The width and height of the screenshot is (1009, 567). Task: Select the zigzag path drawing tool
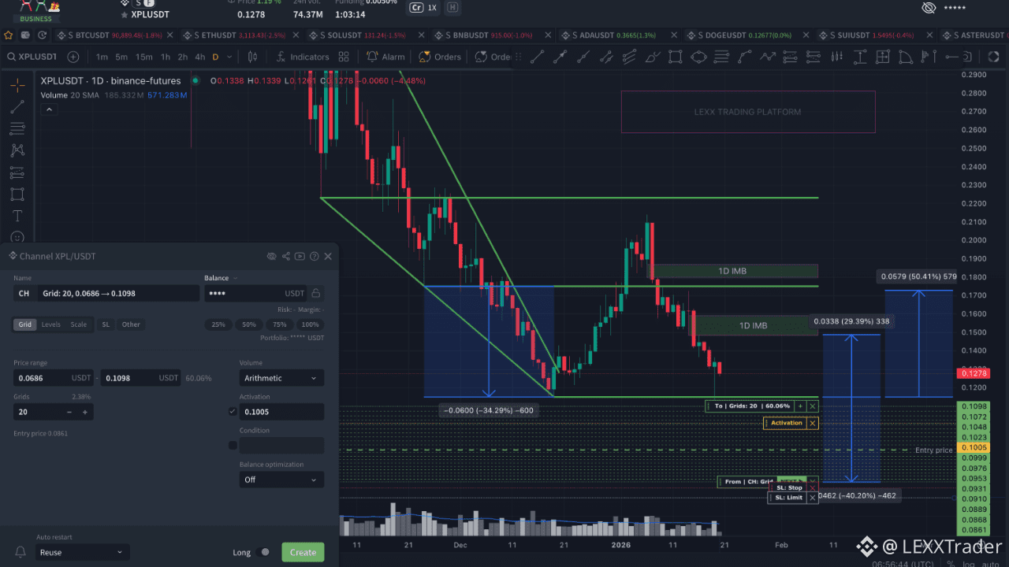768,57
